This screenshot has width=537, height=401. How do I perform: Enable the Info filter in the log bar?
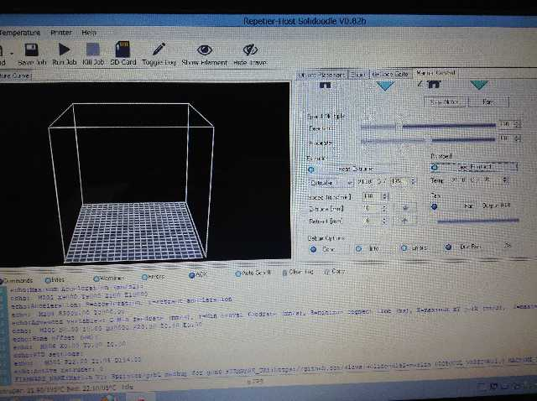(x=50, y=278)
